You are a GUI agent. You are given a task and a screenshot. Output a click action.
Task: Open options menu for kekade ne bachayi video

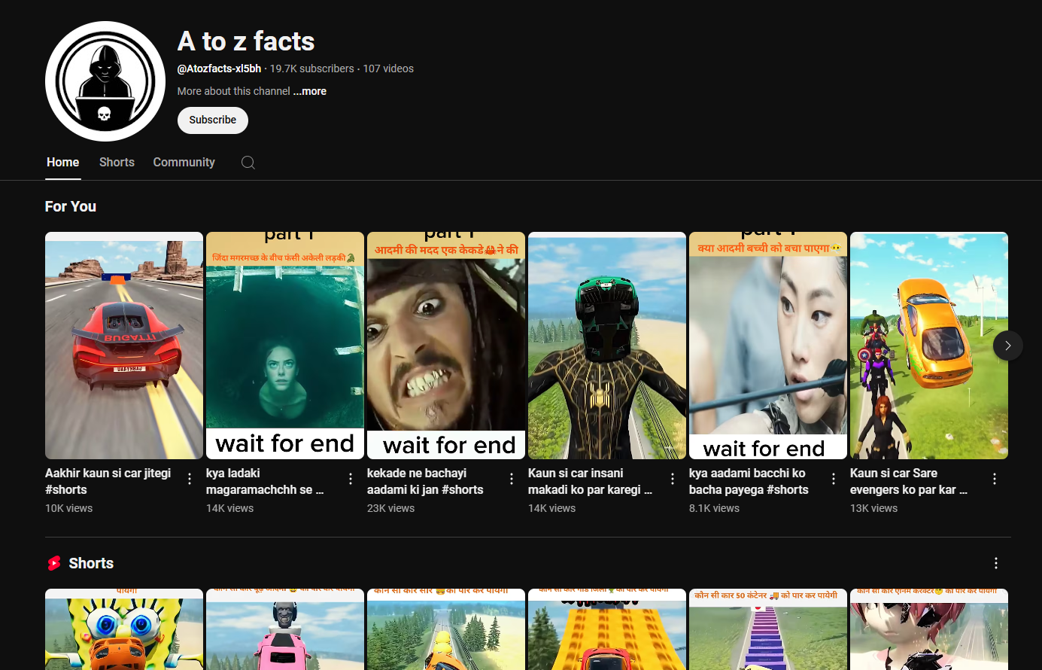click(x=512, y=479)
